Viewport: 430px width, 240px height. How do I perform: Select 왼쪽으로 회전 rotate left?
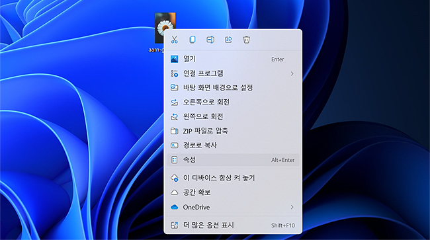(233, 116)
